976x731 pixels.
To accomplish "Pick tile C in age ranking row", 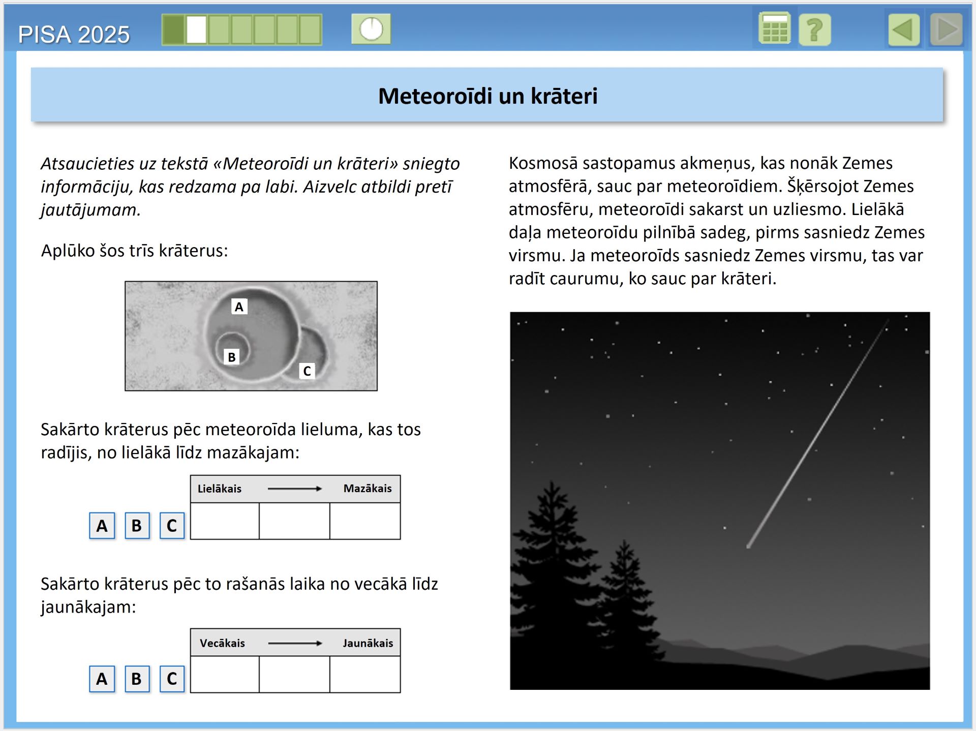I will (172, 679).
